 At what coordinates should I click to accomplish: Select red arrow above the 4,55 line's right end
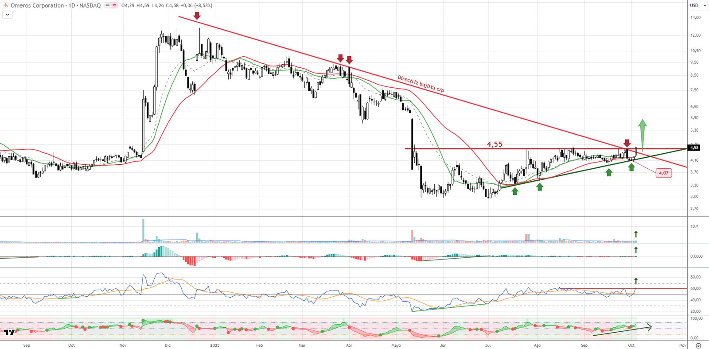pyautogui.click(x=627, y=143)
